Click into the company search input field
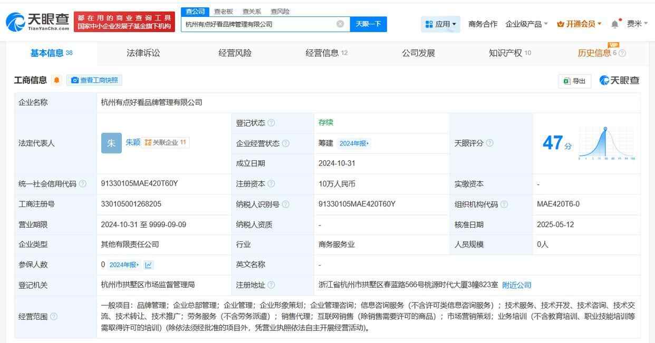The width and height of the screenshot is (655, 343). [x=258, y=24]
